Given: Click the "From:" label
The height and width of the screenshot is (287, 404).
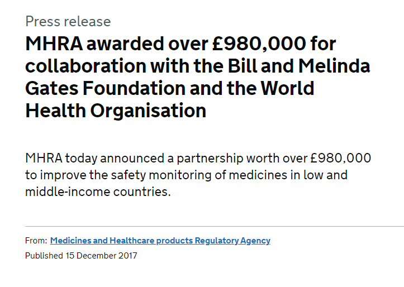Looking at the screenshot, I should point(36,241).
